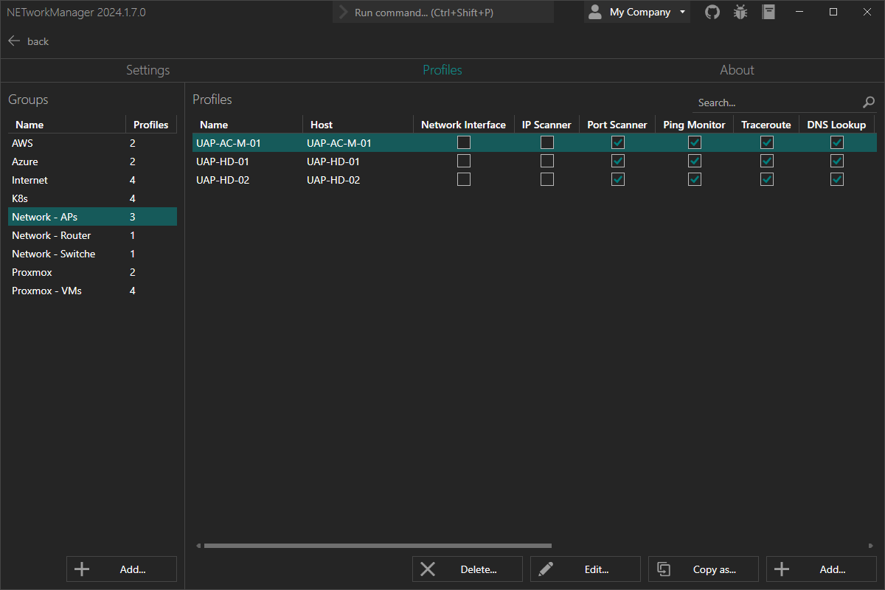The width and height of the screenshot is (885, 590).
Task: Select the Network - APs group
Action: pos(92,217)
